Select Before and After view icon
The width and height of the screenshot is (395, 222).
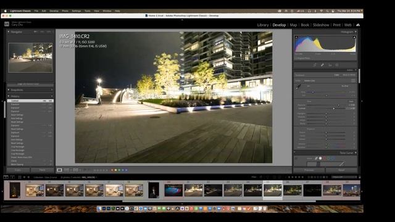coord(75,170)
